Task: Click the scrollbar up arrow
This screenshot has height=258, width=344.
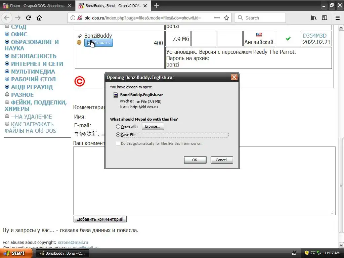Action: (x=341, y=28)
